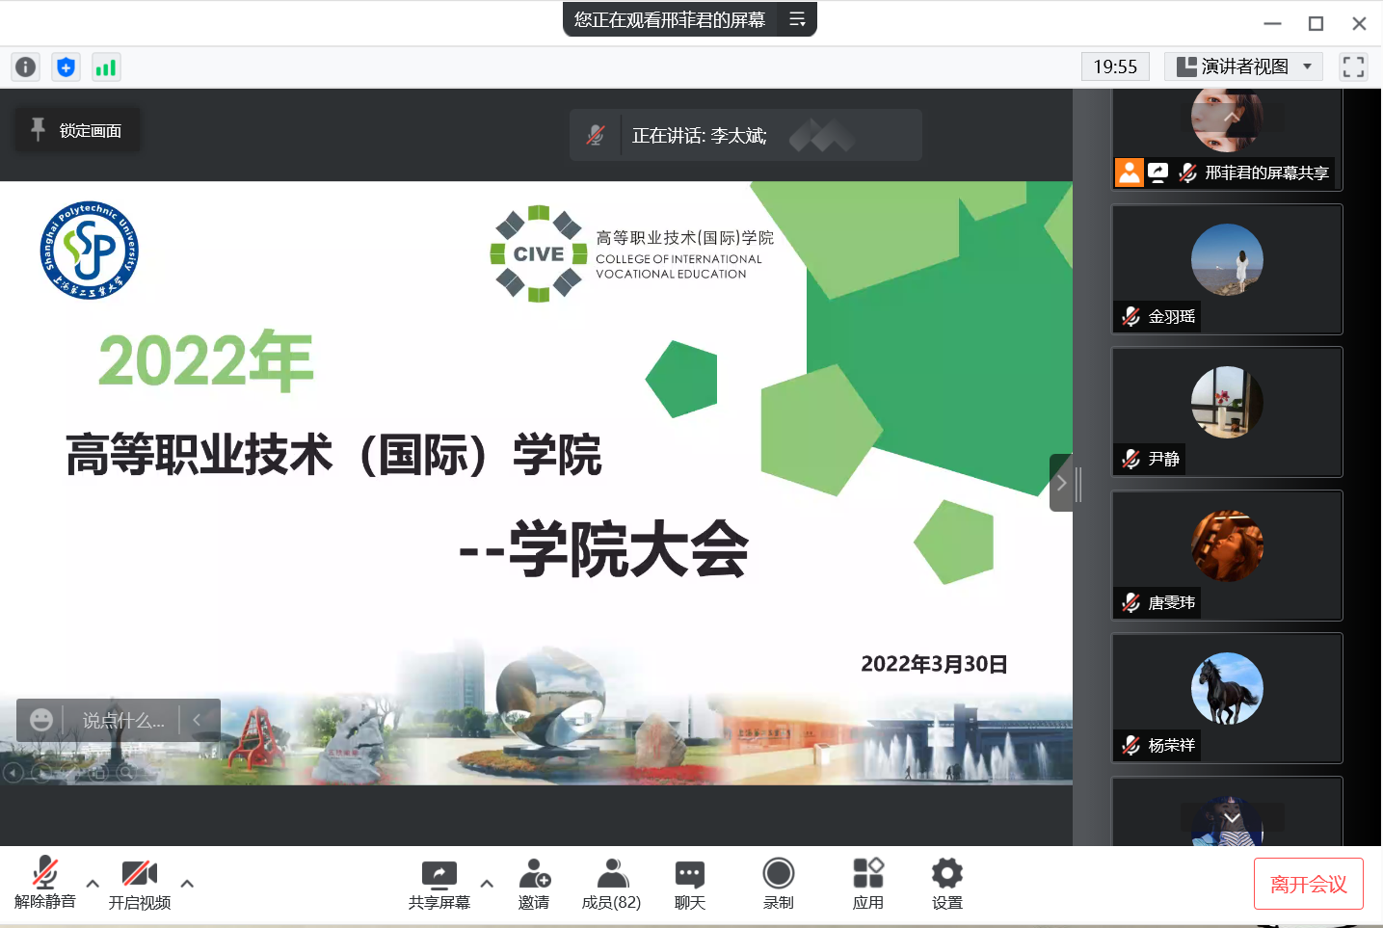Start recording the meeting
Screen dimensions: 1383x928
(x=779, y=884)
